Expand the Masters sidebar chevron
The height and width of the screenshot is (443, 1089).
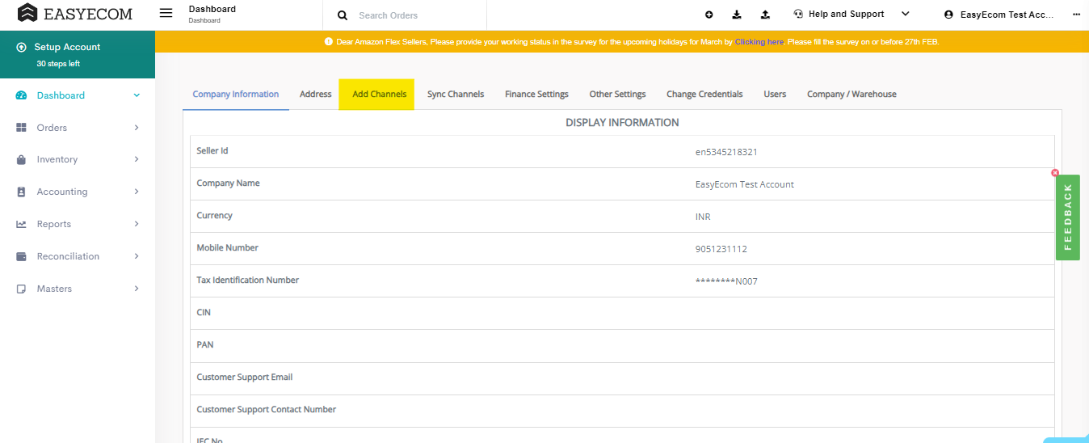click(x=137, y=289)
